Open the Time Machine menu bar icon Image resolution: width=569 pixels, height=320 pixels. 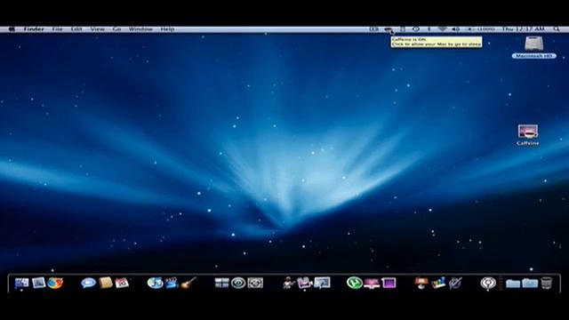pyautogui.click(x=416, y=29)
